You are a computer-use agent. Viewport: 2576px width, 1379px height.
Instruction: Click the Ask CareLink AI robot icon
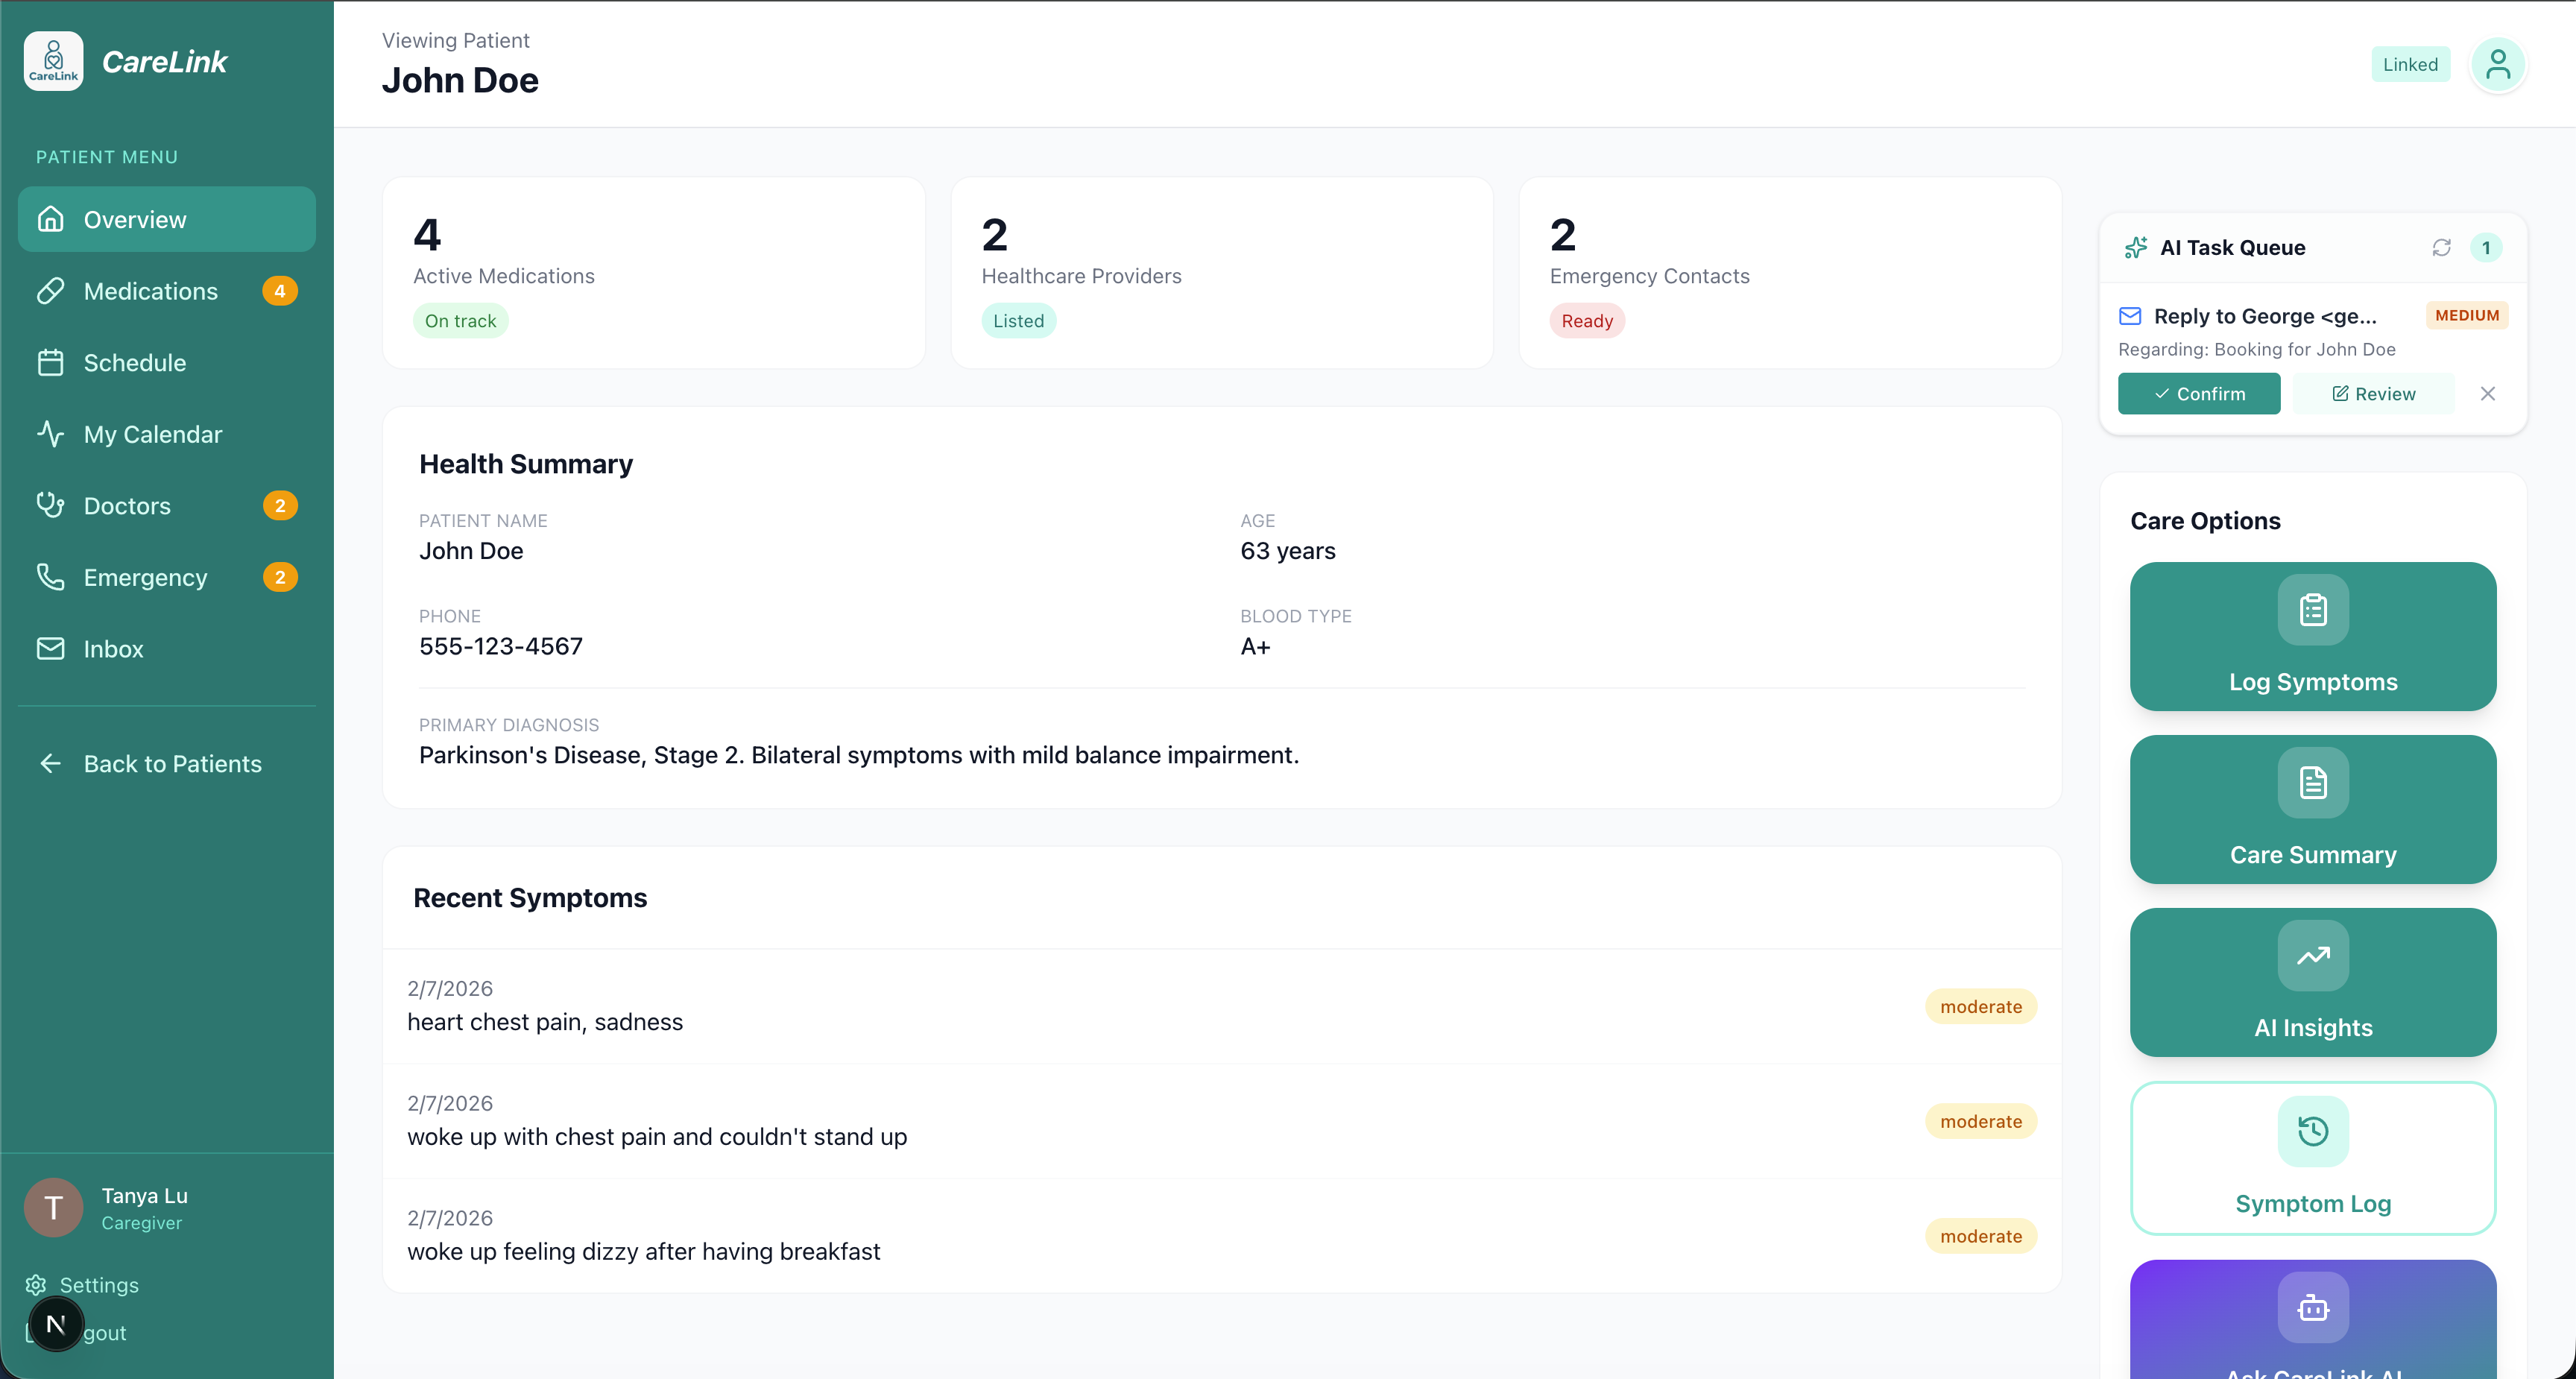[2312, 1307]
